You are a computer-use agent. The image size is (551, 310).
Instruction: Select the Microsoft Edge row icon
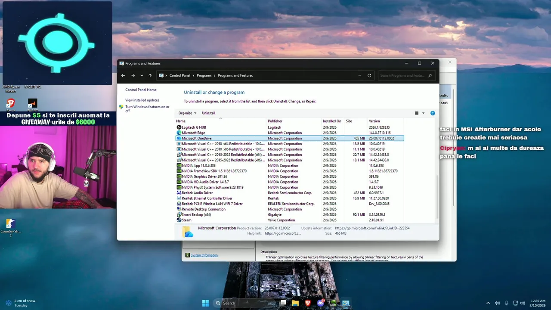coord(179,133)
